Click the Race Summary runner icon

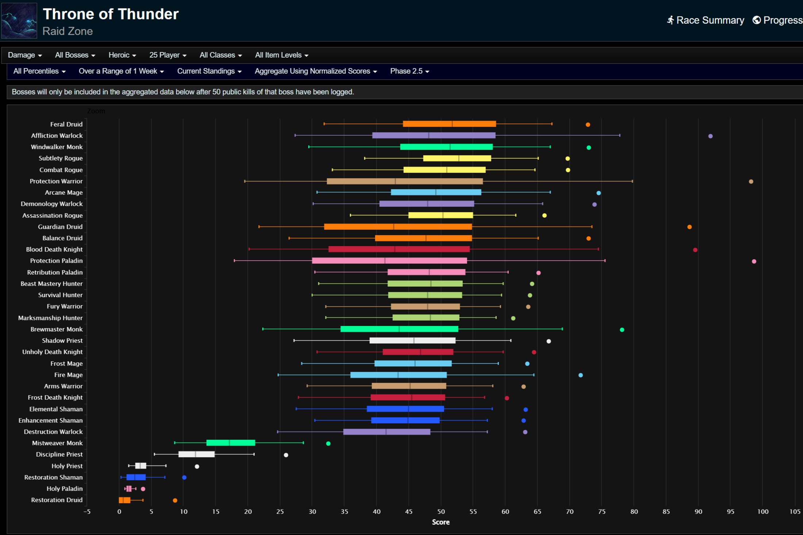click(670, 20)
